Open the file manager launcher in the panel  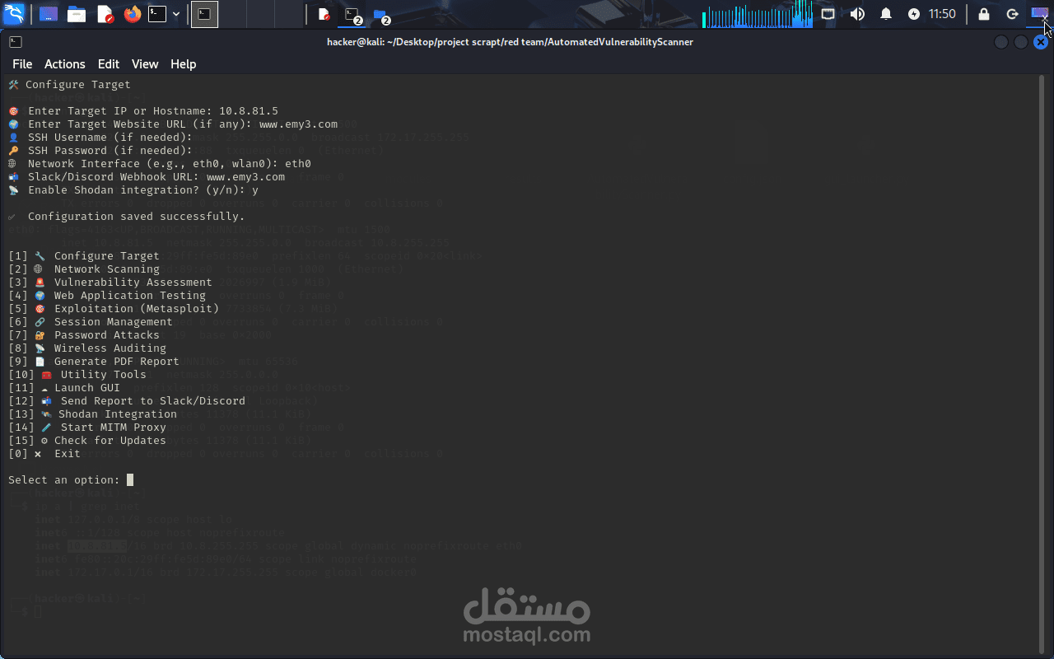(x=77, y=14)
